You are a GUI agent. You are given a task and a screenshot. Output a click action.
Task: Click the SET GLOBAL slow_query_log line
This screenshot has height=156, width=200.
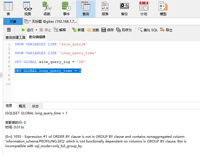[50, 62]
